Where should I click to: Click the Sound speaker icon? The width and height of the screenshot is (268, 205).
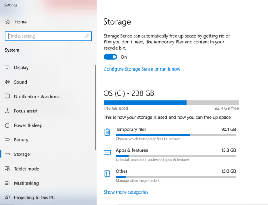tap(7, 82)
